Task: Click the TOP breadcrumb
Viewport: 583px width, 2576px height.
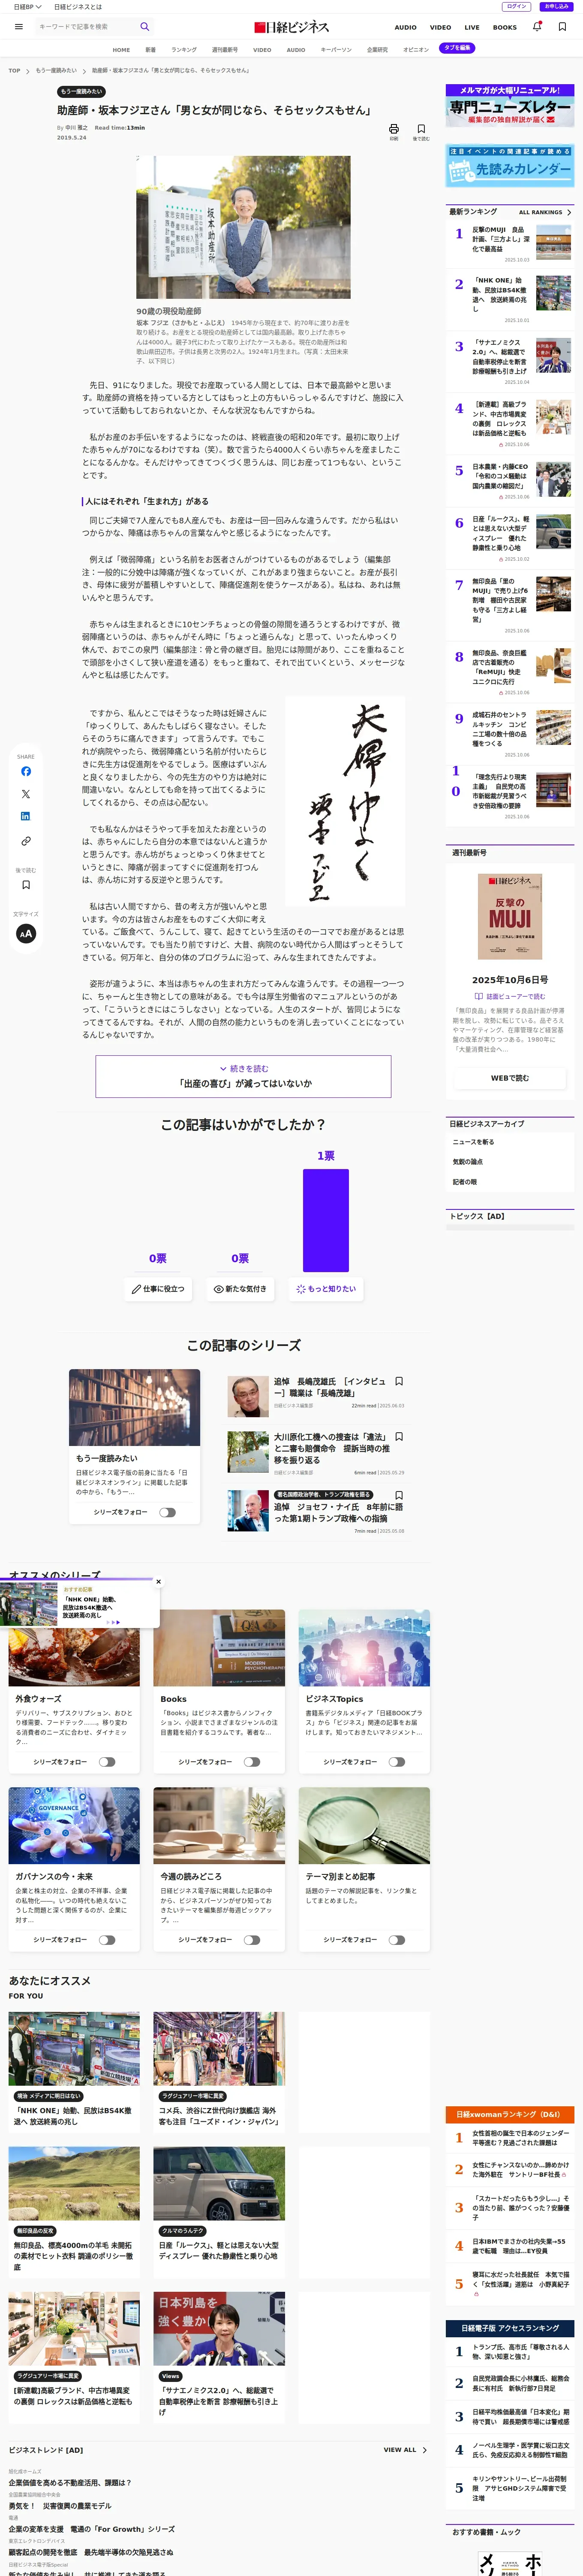Action: (14, 70)
